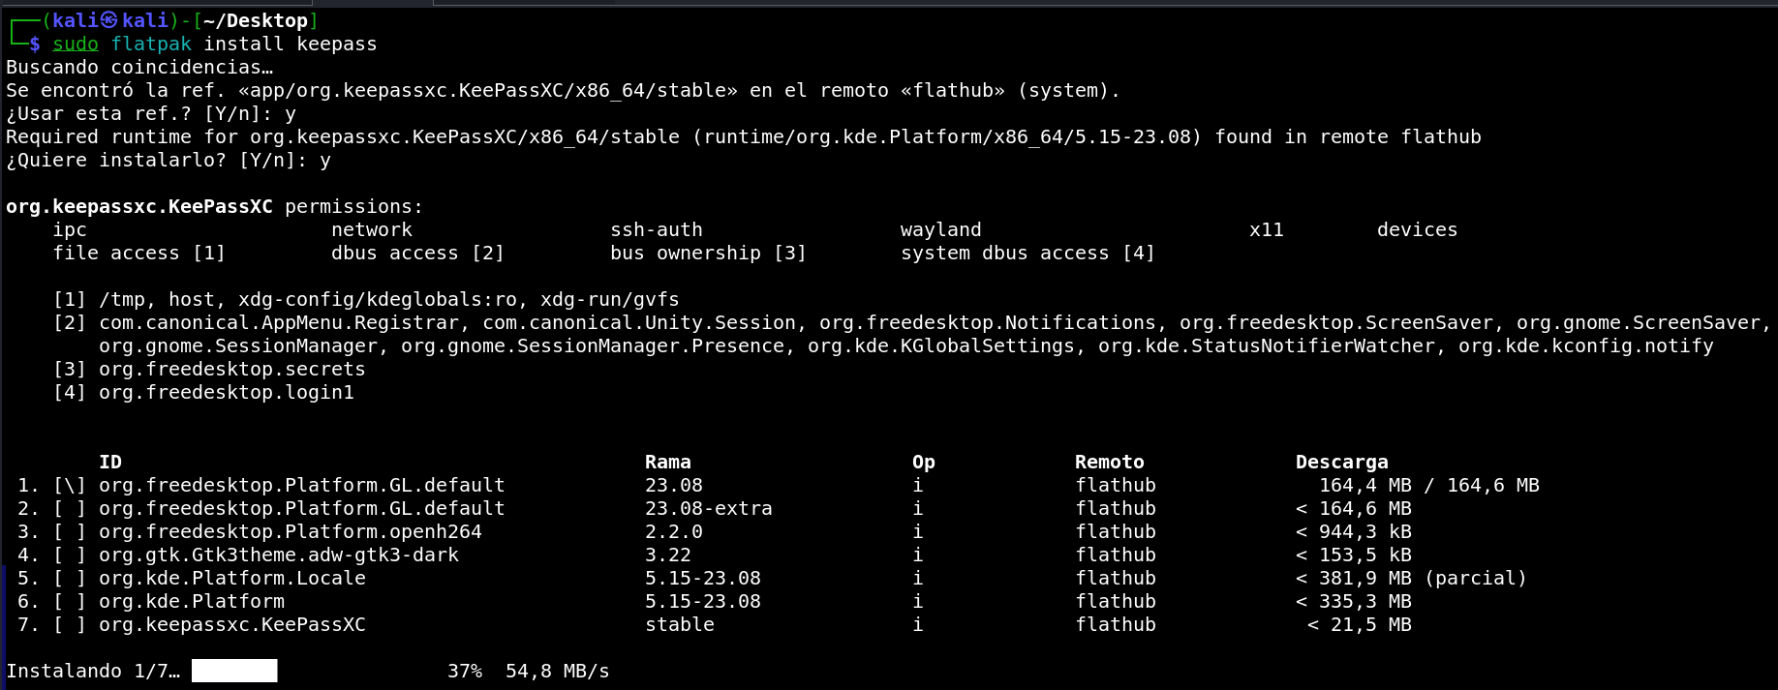Click 'org.gtk.Gtk3theme.adw-gtk3-dark' package name
The height and width of the screenshot is (690, 1778).
pyautogui.click(x=279, y=555)
